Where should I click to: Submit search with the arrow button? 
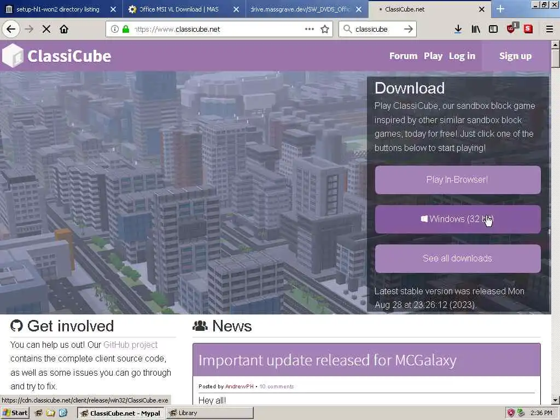408,30
